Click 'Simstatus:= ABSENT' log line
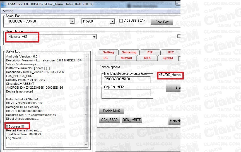241x152 pixels. point(20,84)
